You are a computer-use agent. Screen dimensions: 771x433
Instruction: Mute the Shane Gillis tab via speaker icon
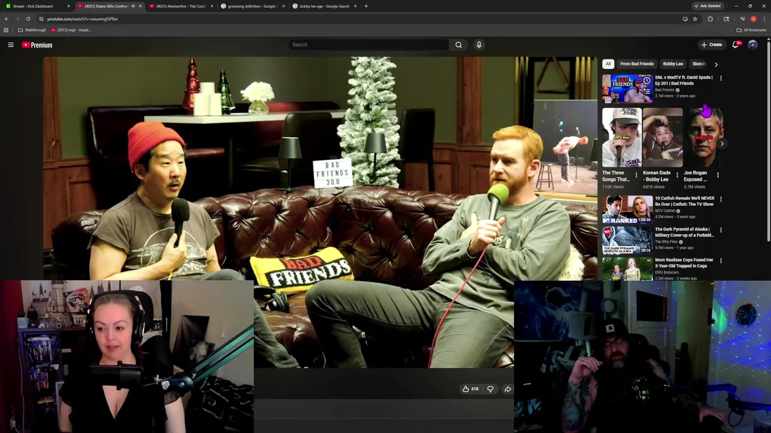[133, 6]
